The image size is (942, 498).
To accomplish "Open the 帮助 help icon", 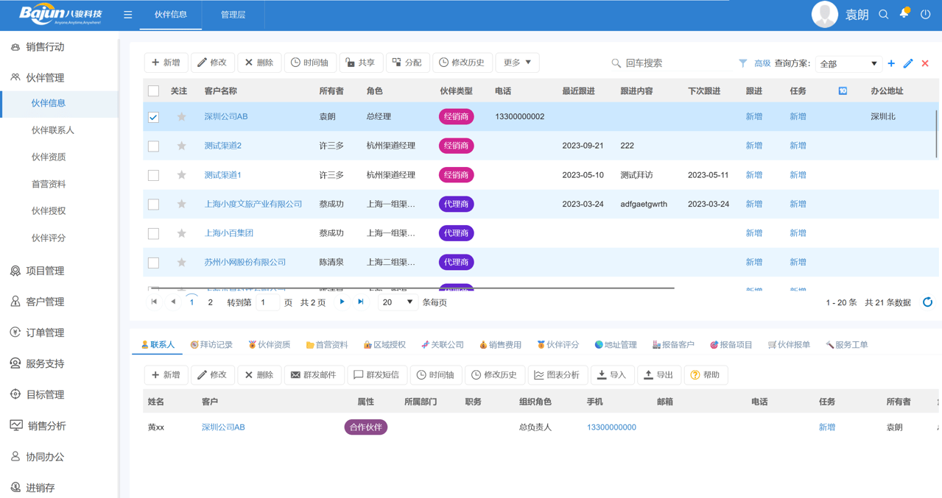I will tap(705, 374).
